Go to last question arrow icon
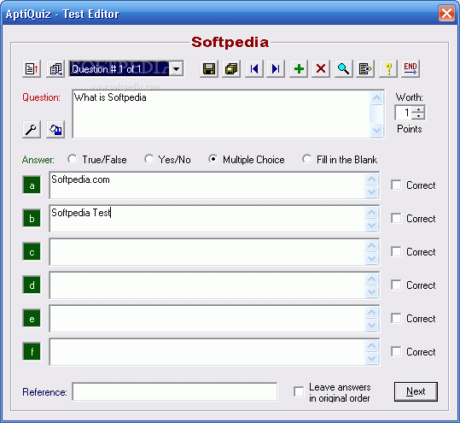The image size is (460, 423). pos(276,69)
